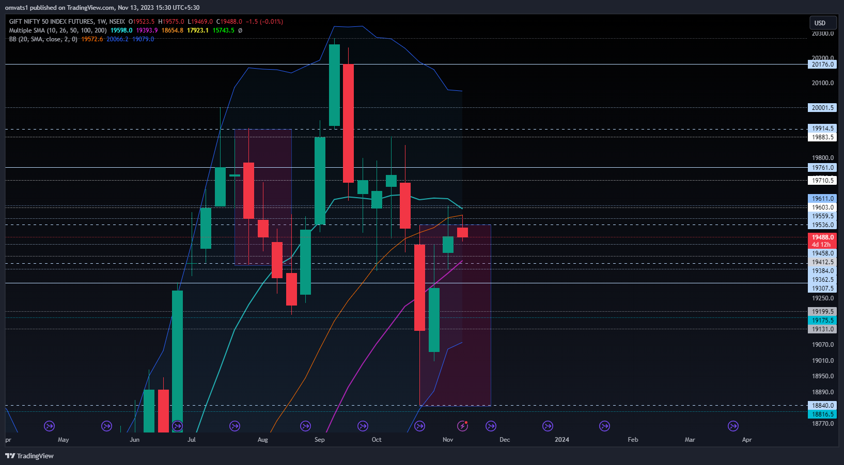
Task: Click SMA value 19393.9 in legend
Action: click(147, 30)
